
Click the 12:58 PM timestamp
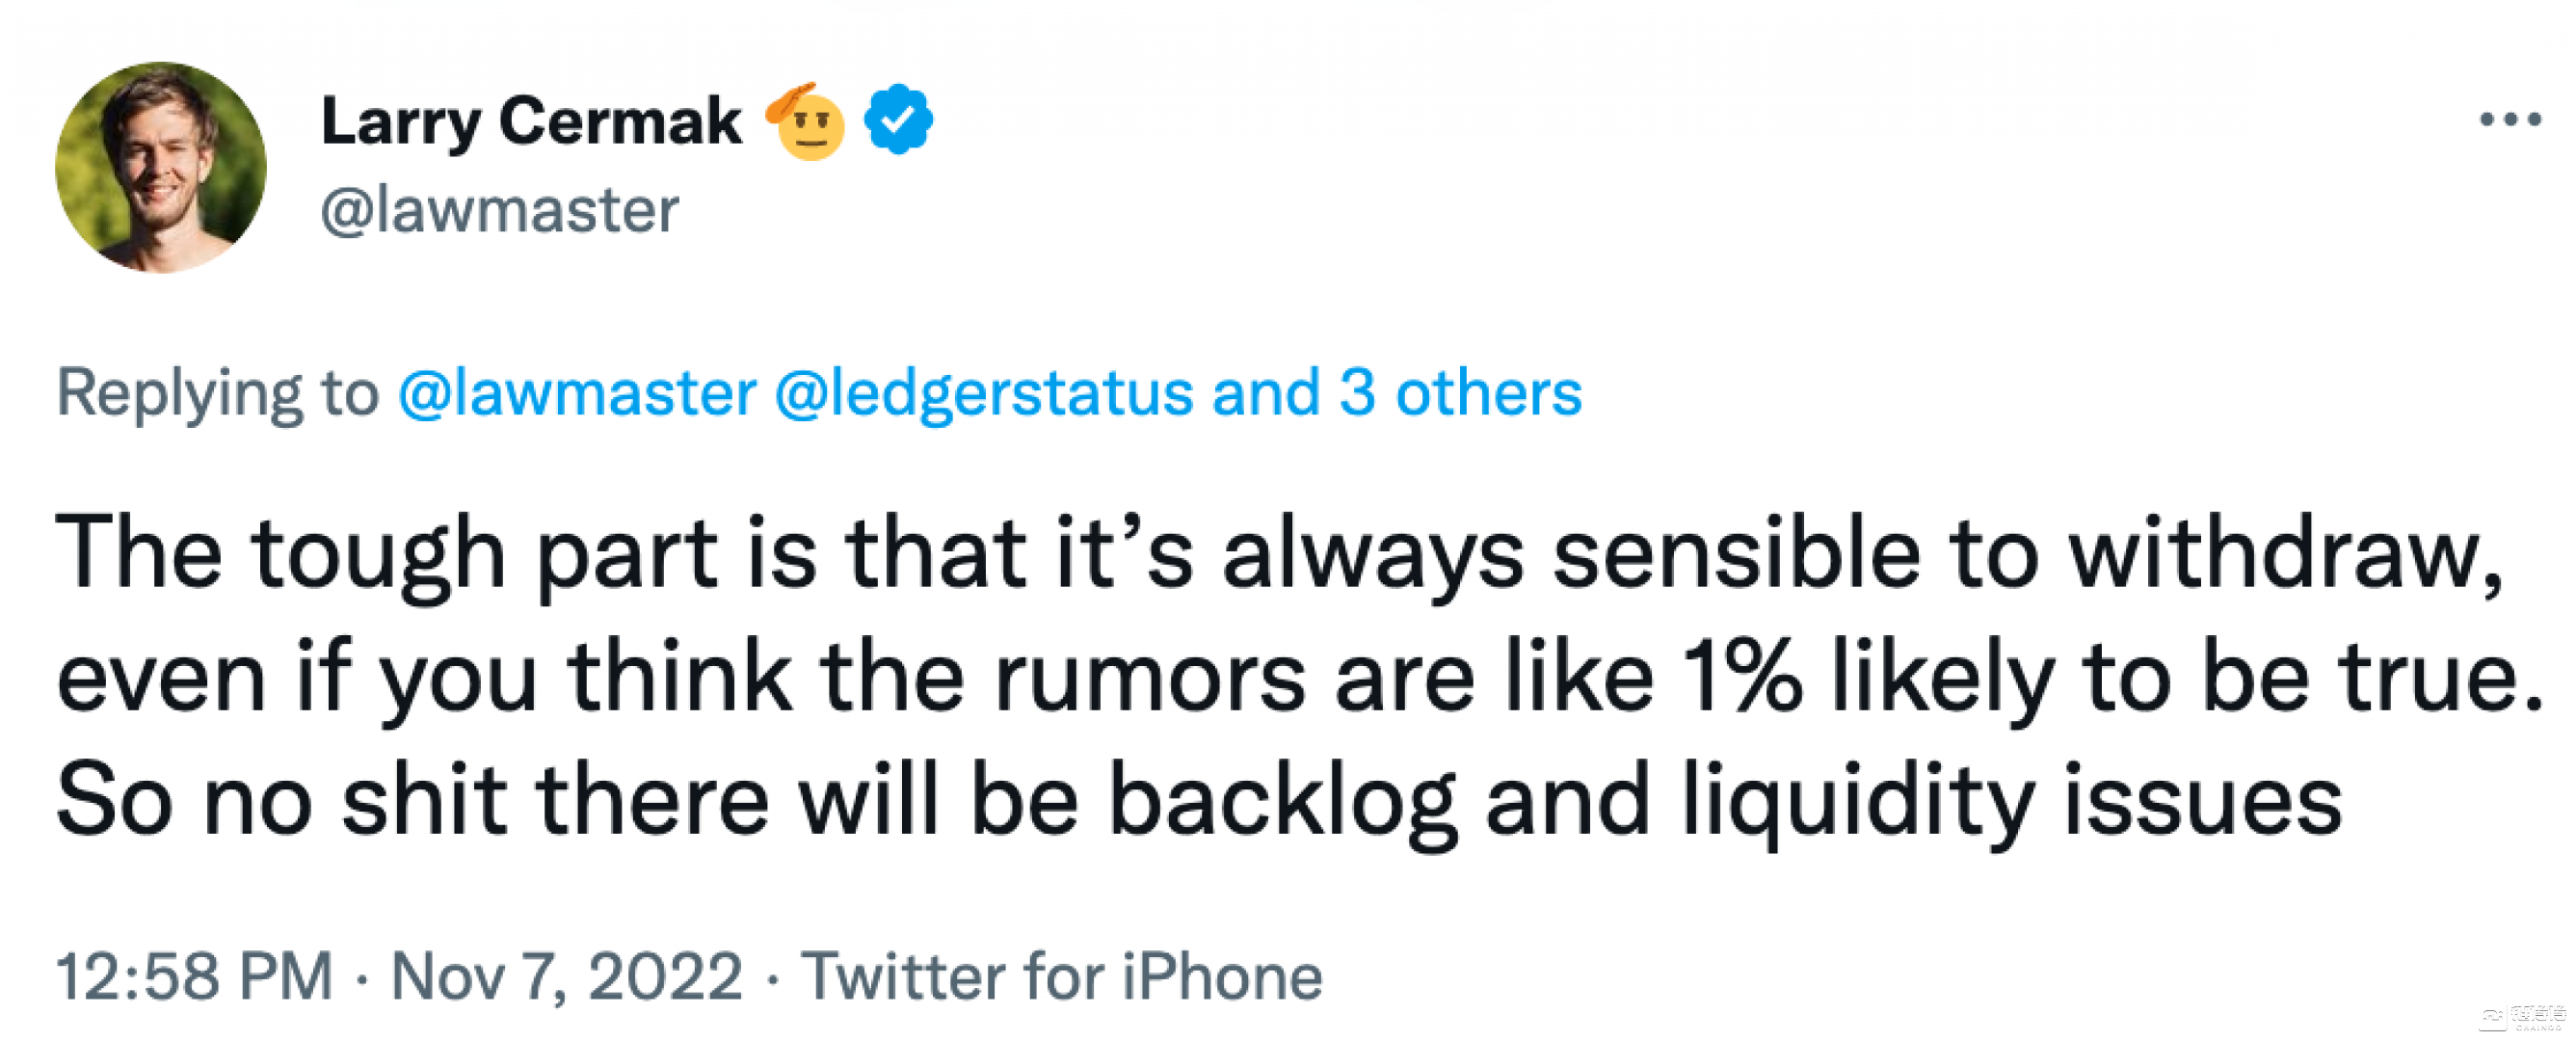195,975
